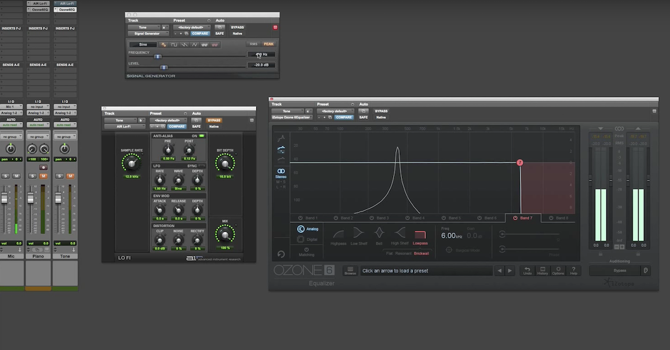Image resolution: width=670 pixels, height=350 pixels.
Task: Pick the High Shelf filter shape
Action: coord(399,233)
